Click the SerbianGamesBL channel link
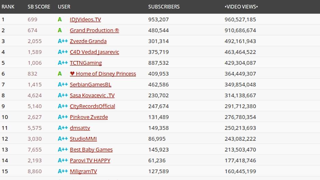The image size is (320, 180). [x=91, y=84]
